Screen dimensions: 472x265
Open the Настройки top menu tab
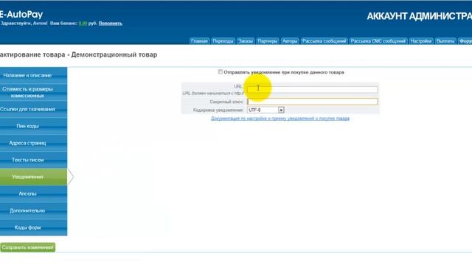(421, 41)
